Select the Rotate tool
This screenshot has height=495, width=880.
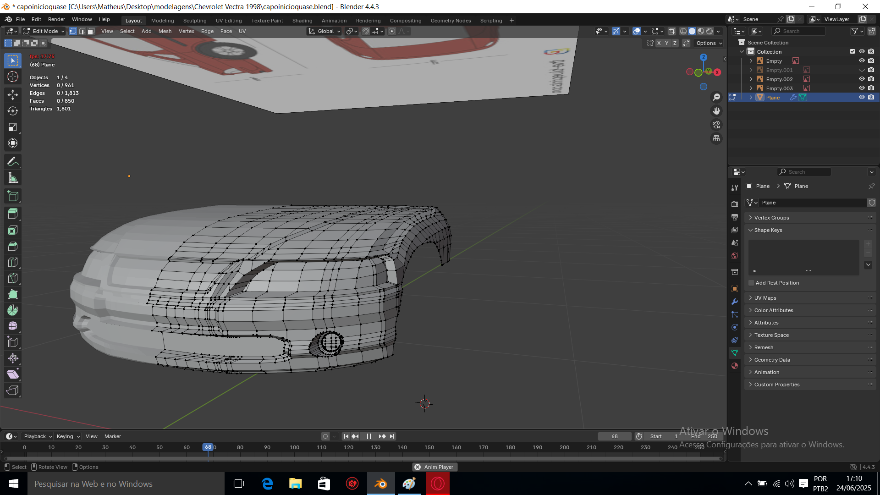(13, 111)
